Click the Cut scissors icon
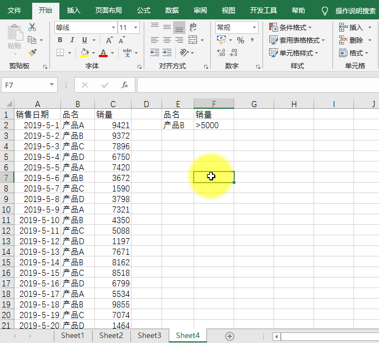 coord(32,27)
